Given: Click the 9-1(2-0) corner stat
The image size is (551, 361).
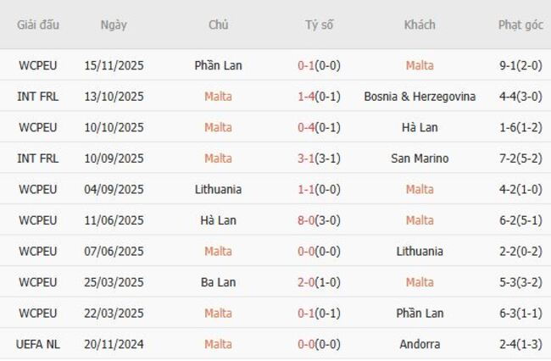Looking at the screenshot, I should (x=520, y=65).
